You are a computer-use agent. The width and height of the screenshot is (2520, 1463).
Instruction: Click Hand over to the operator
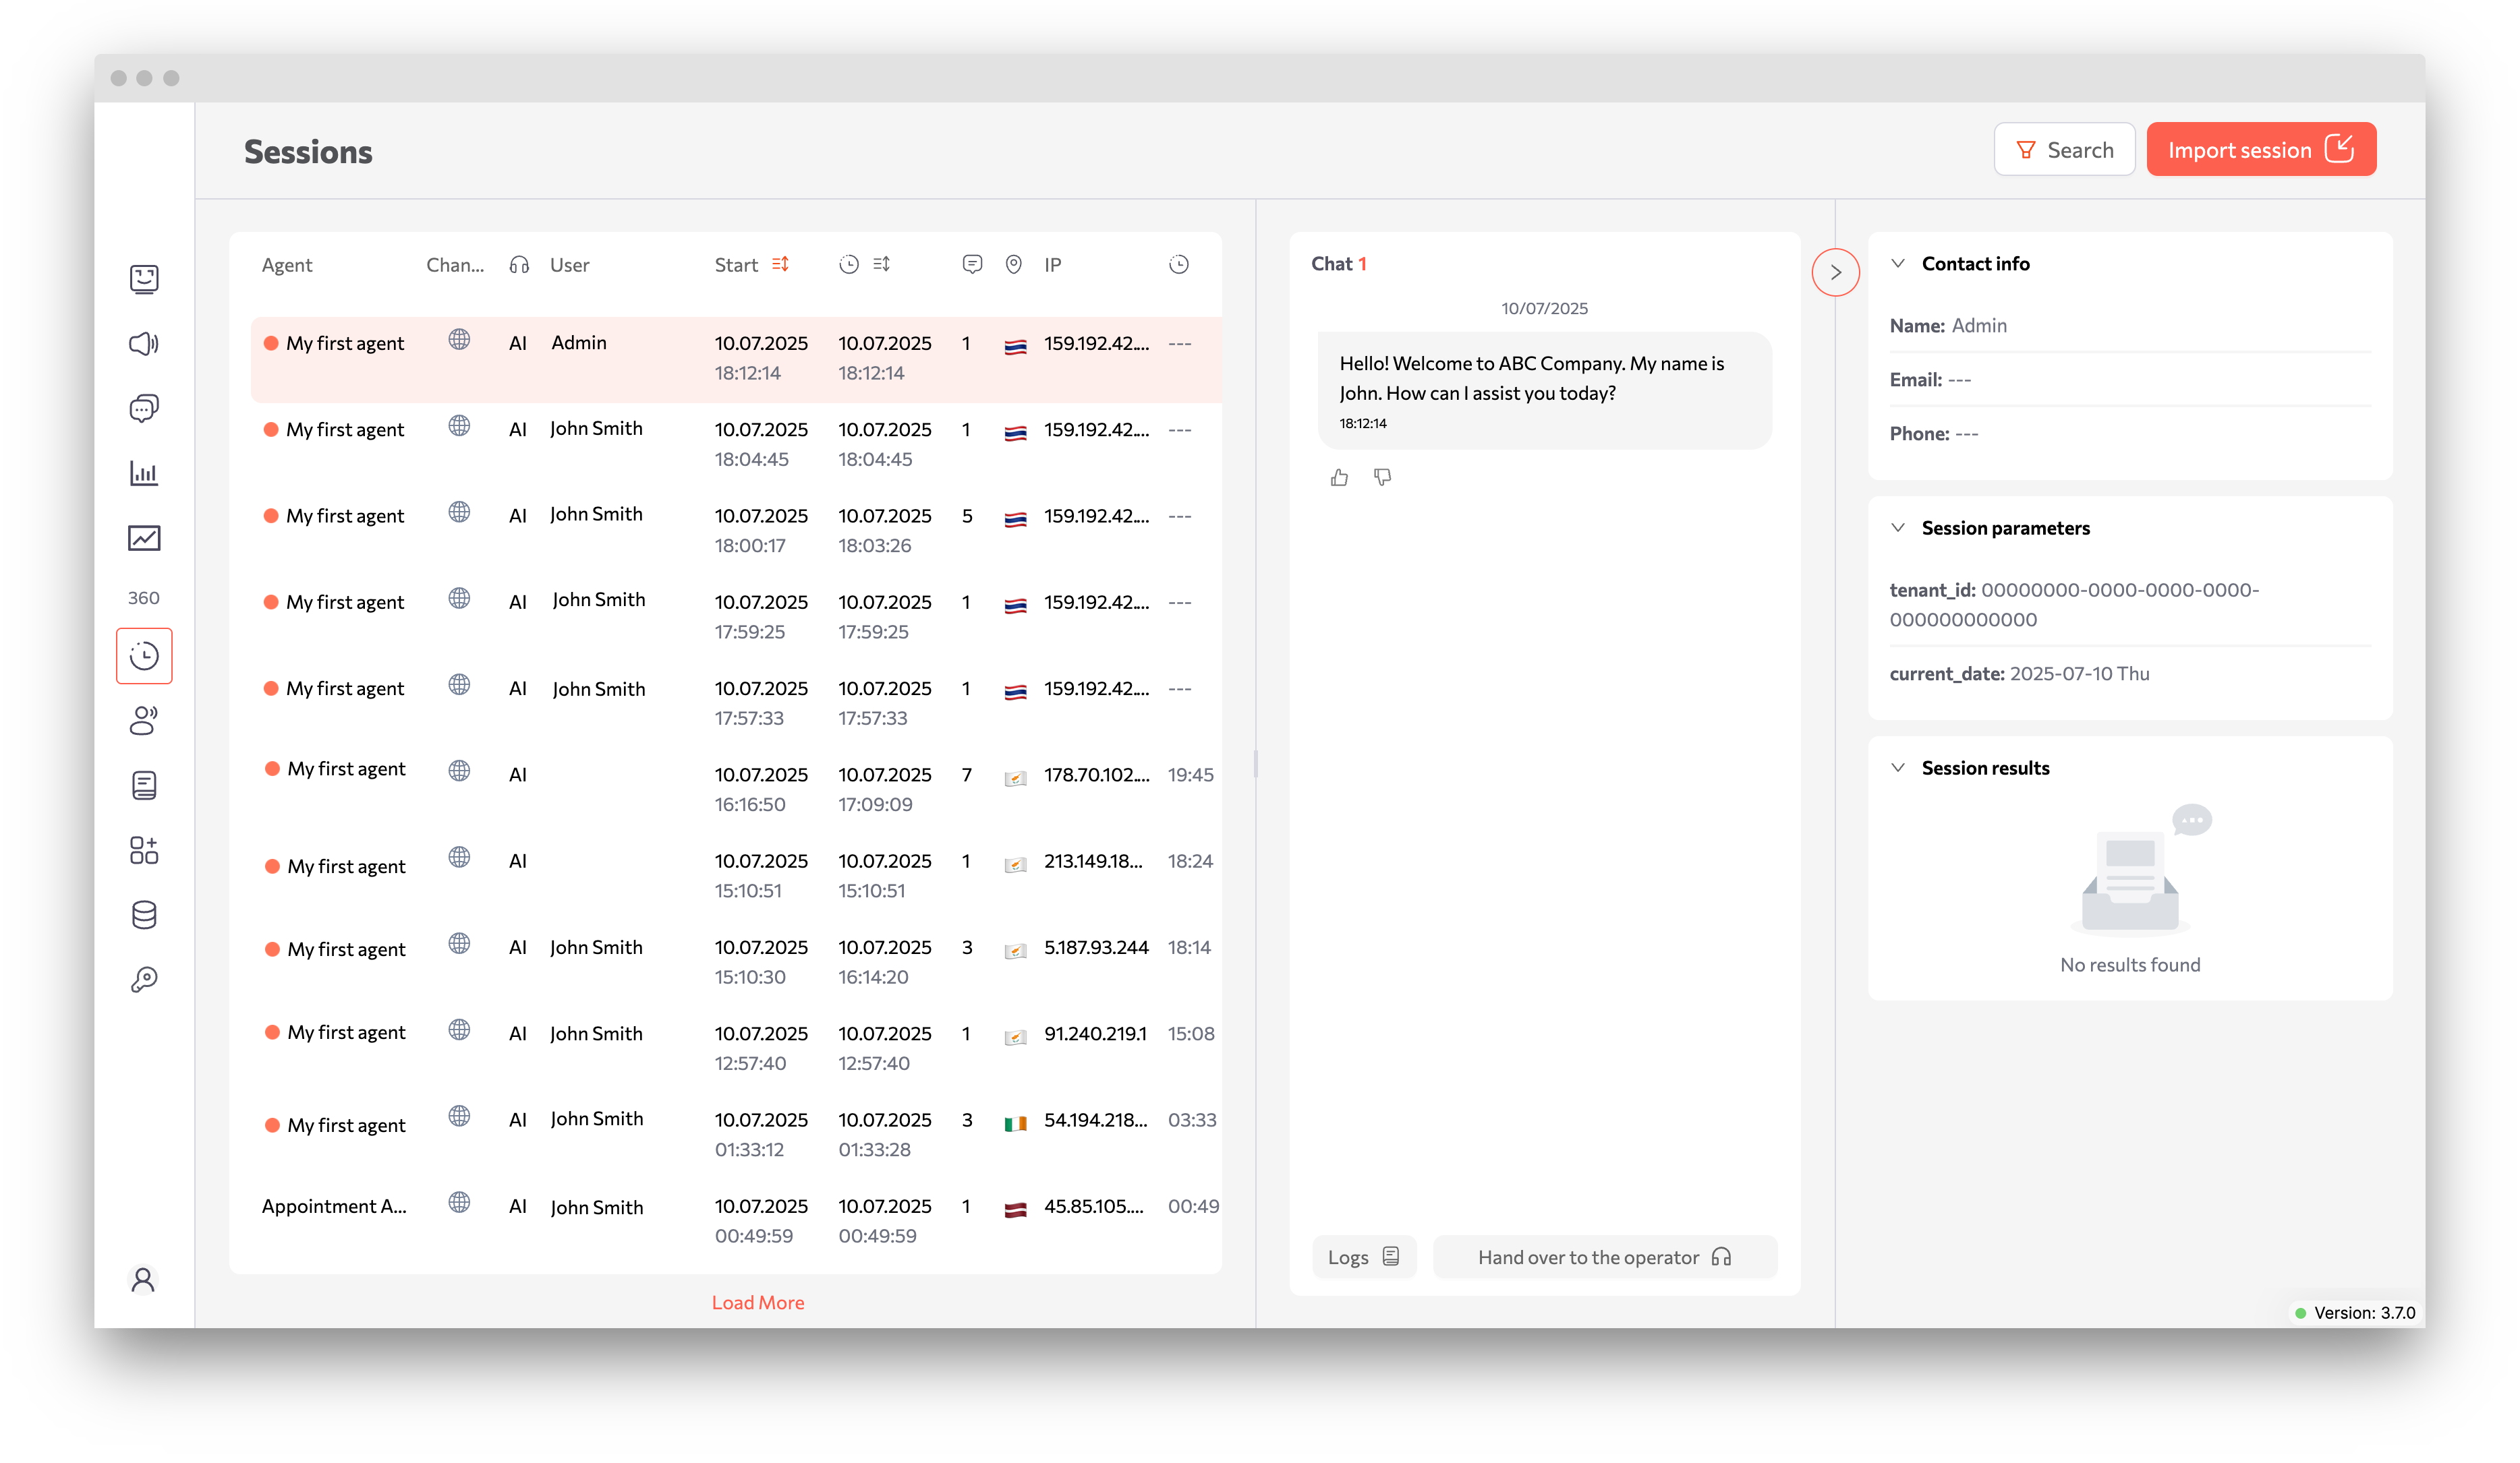click(x=1604, y=1257)
